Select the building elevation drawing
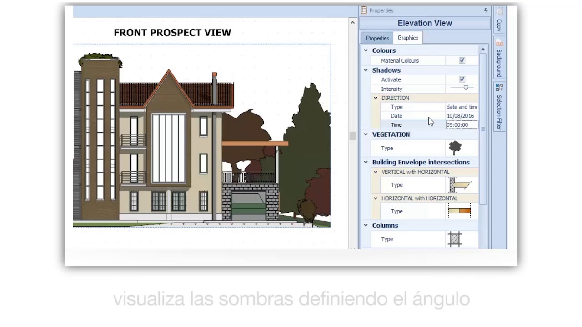Image resolution: width=582 pixels, height=327 pixels. (201, 136)
